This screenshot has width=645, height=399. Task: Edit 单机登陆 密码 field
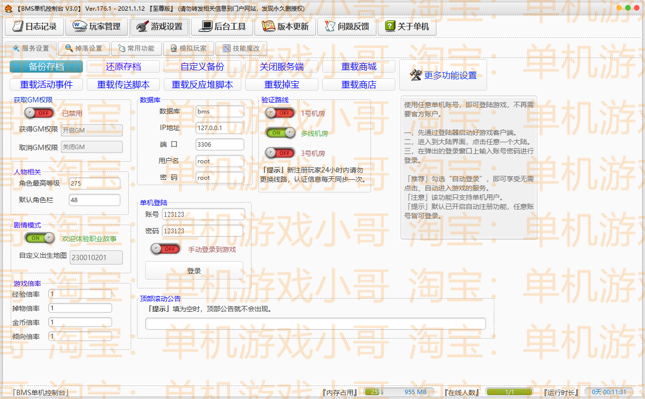click(202, 231)
